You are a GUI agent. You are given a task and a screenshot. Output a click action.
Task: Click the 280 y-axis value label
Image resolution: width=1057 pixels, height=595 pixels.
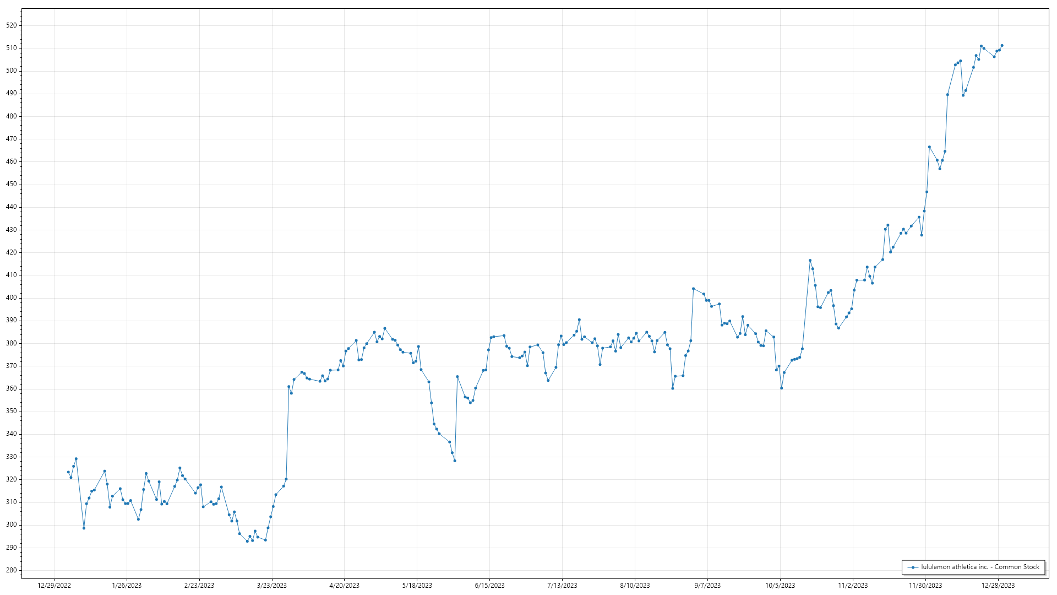coord(12,570)
